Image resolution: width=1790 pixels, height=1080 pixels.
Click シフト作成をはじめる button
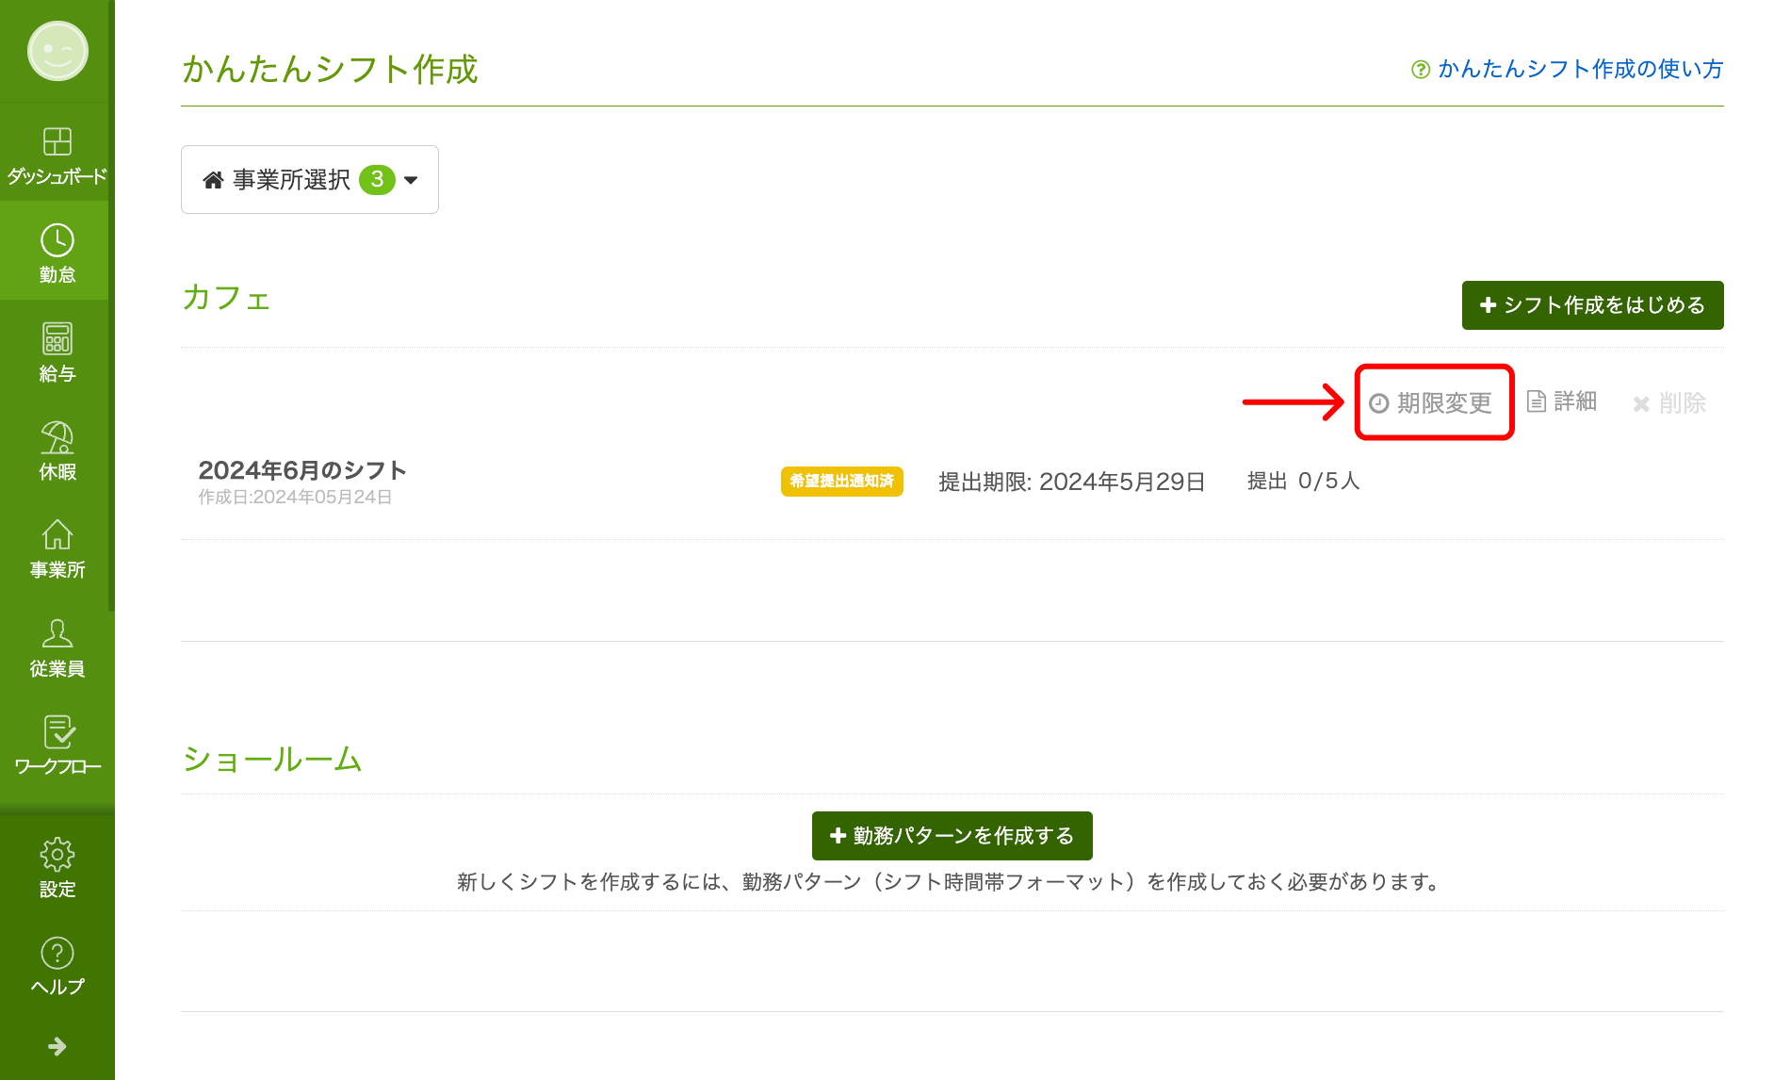pos(1592,305)
